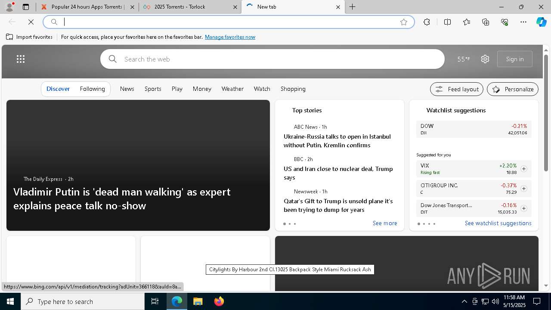The height and width of the screenshot is (310, 551).
Task: Open the Feed layout options
Action: tap(457, 89)
